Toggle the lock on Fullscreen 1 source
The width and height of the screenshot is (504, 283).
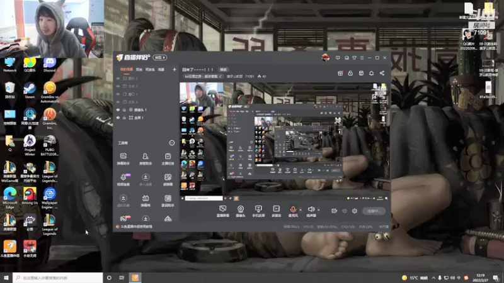click(x=124, y=118)
